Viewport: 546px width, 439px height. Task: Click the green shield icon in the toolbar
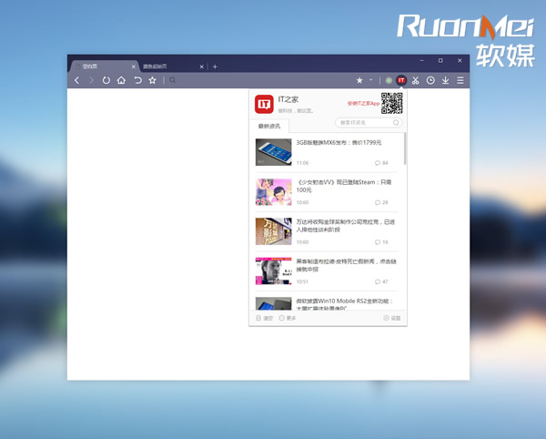[x=389, y=80]
